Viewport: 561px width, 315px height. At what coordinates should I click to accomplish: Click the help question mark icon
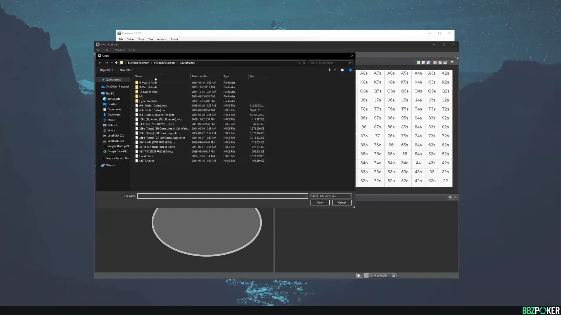tap(350, 70)
